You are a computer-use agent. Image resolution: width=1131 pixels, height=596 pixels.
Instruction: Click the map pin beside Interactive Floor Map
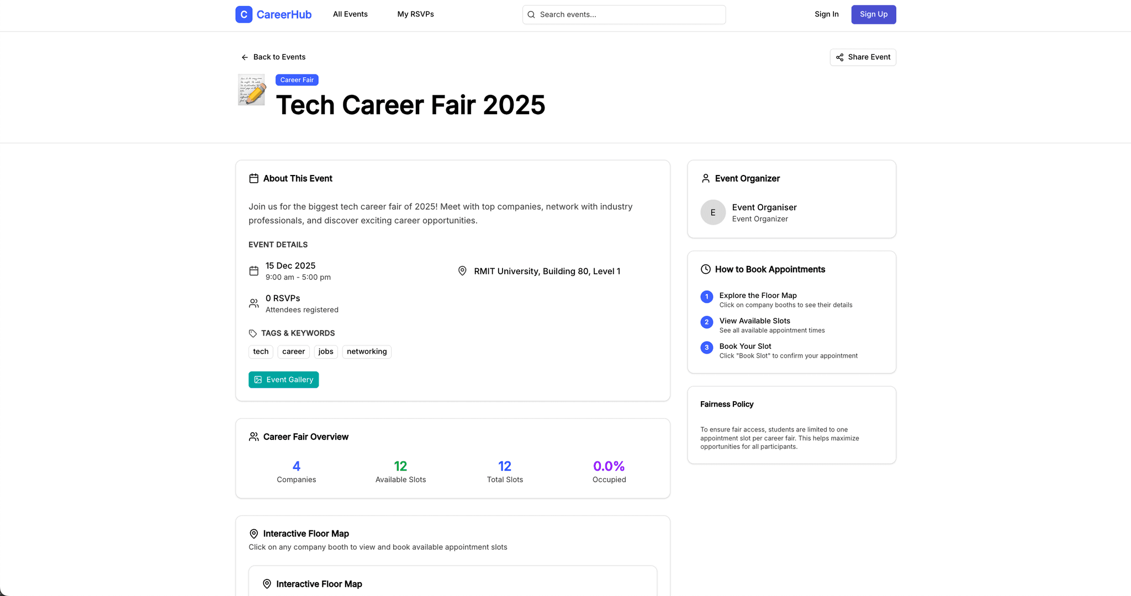click(253, 534)
